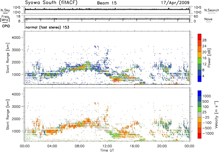The height and width of the screenshot is (152, 219).
Task: Click the 'N.Search' legend label
Action: pos(211,10)
